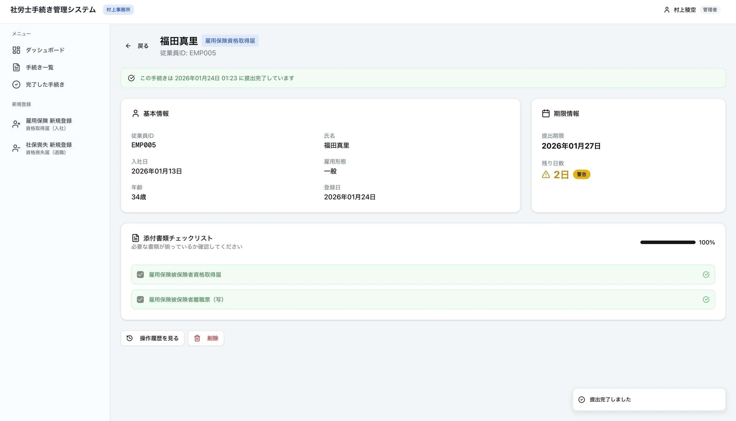Click the 手続き一覧 document icon
This screenshot has height=421, width=736.
pos(16,67)
